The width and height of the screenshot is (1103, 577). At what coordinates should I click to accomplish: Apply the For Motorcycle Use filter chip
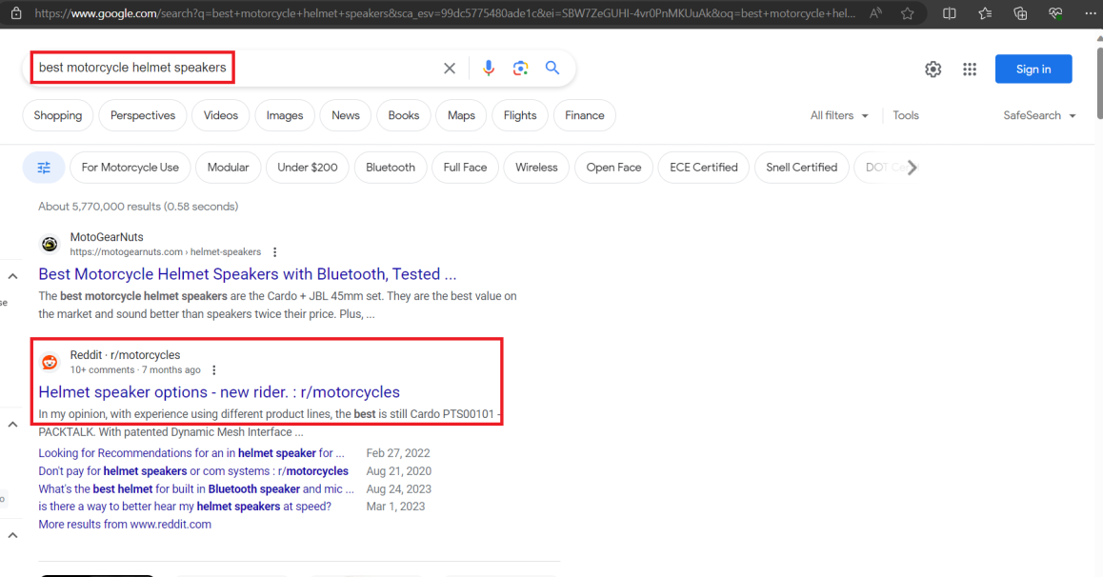coord(130,168)
